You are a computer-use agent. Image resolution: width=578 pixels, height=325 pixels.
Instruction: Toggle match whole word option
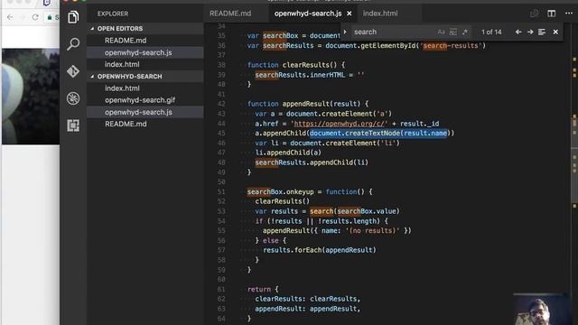pyautogui.click(x=452, y=32)
